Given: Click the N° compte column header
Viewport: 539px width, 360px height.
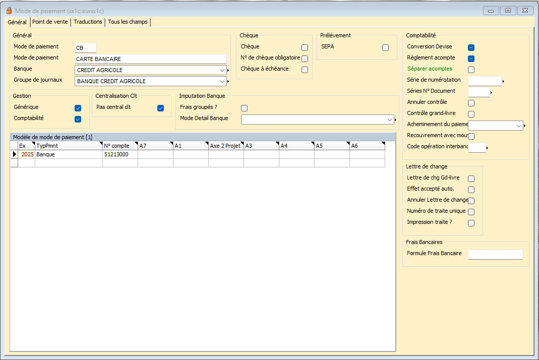Looking at the screenshot, I should (120, 146).
